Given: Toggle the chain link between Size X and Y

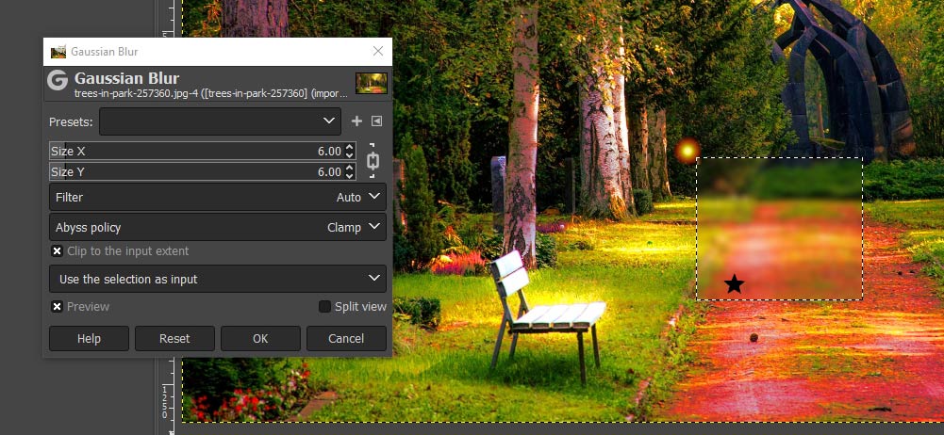Looking at the screenshot, I should (x=373, y=161).
